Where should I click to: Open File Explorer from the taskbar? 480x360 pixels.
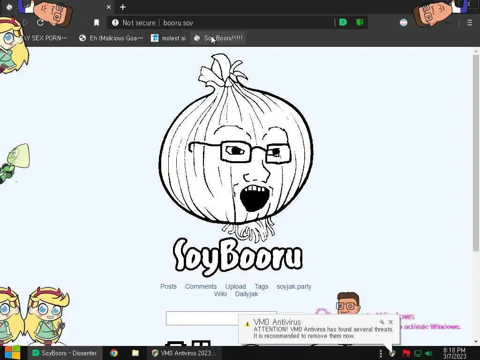click(135, 353)
